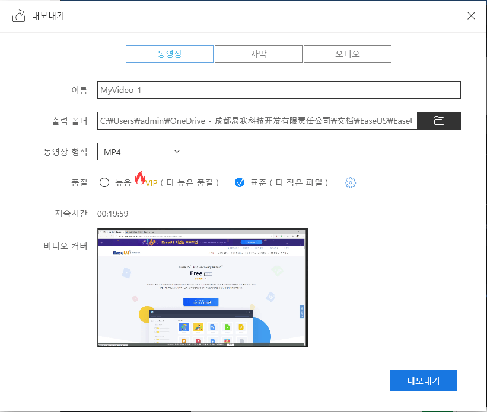Click the video cover thumbnail preview

(203, 287)
